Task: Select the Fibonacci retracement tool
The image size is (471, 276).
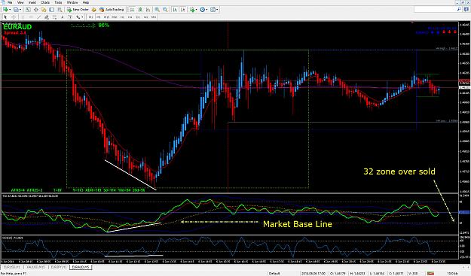Action: (x=54, y=17)
